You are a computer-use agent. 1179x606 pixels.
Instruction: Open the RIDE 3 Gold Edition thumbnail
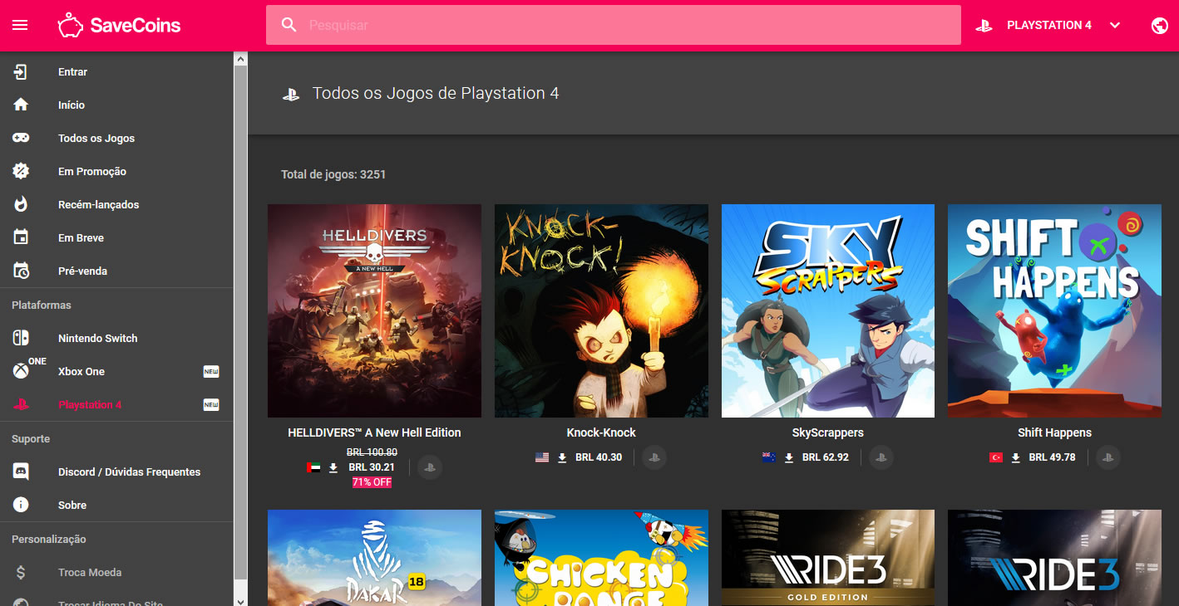pyautogui.click(x=828, y=558)
